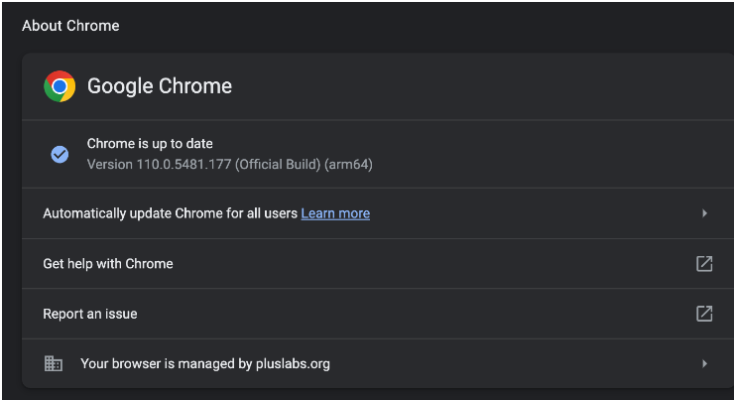Click the (arm64) architecture label
This screenshot has height=400, width=735.
pos(348,164)
